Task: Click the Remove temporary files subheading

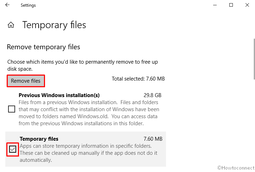Action: (44, 47)
